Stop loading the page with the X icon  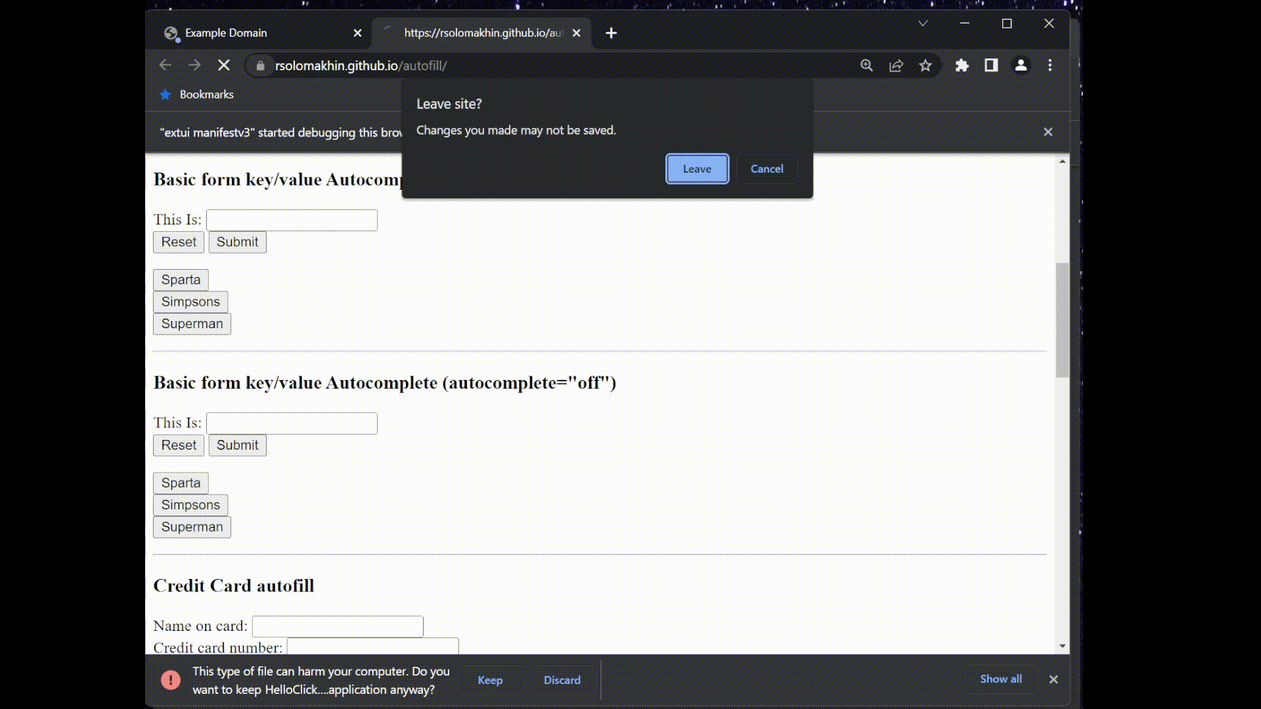[223, 65]
